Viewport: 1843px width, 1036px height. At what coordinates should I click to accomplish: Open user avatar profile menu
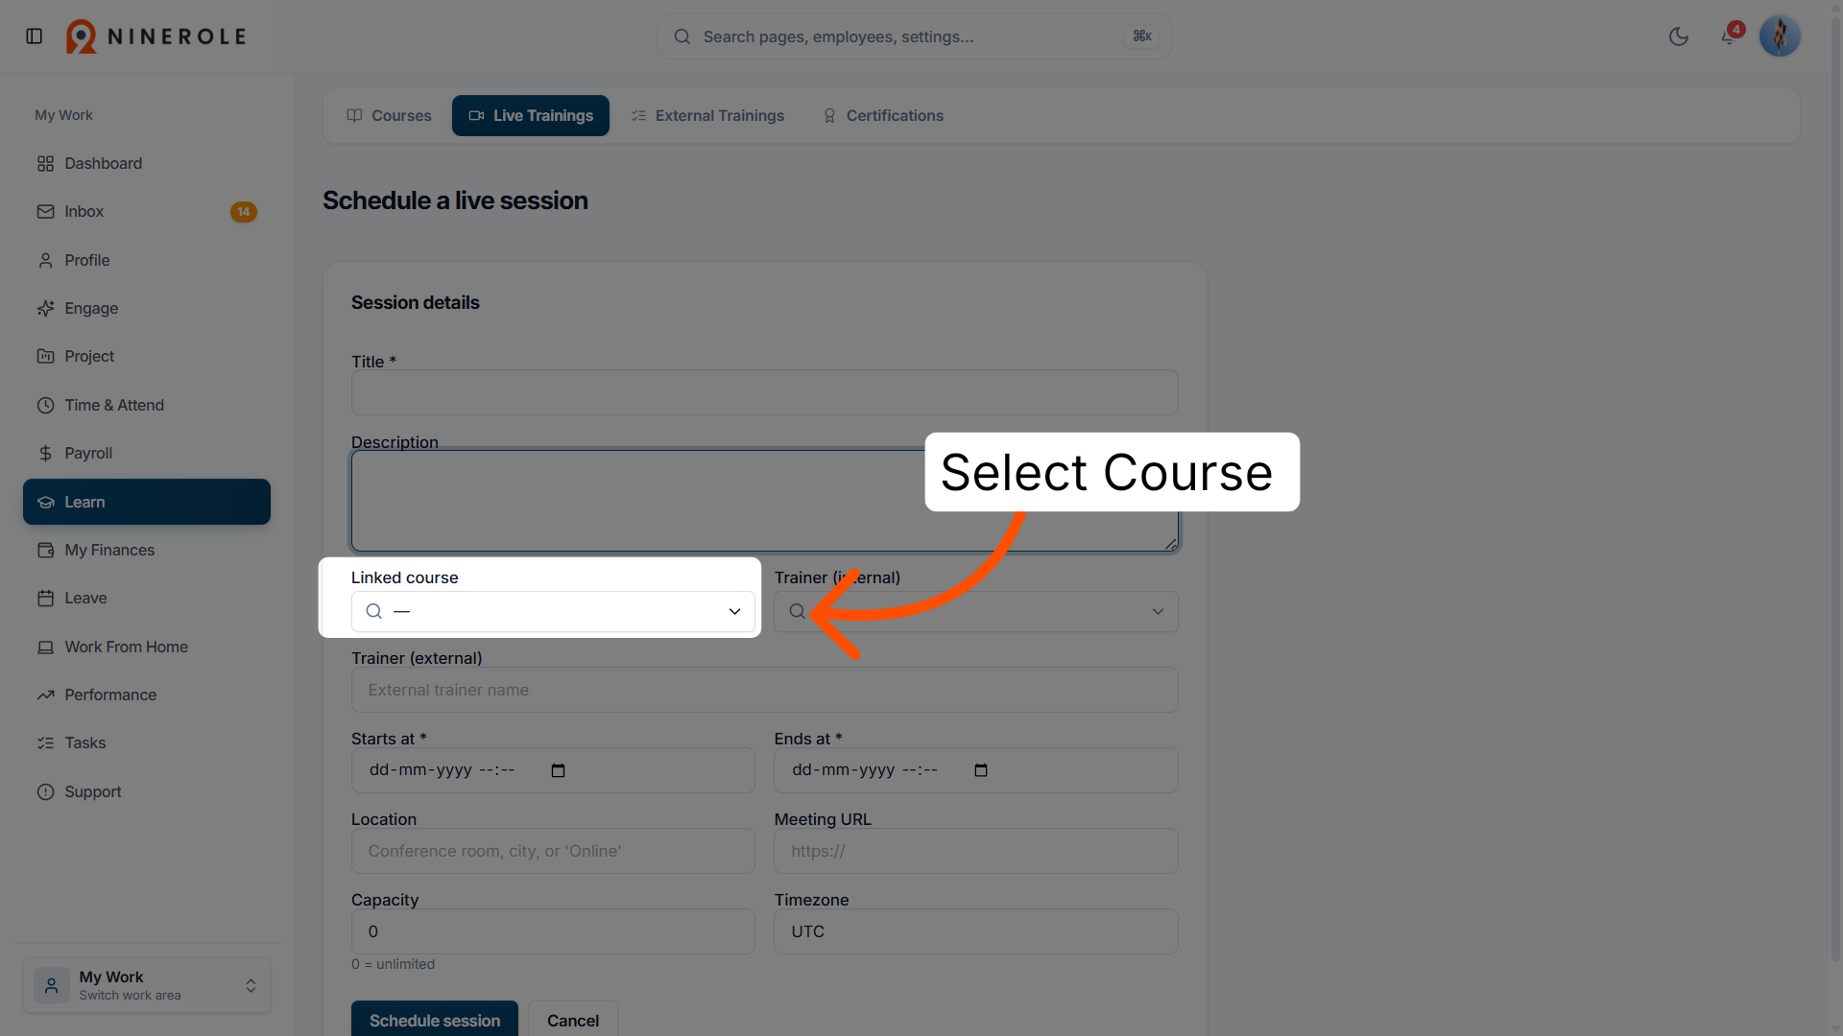coord(1780,36)
